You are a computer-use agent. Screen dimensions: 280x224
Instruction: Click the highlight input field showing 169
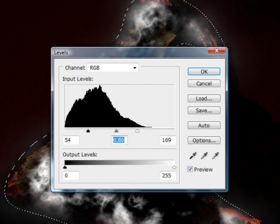point(168,140)
